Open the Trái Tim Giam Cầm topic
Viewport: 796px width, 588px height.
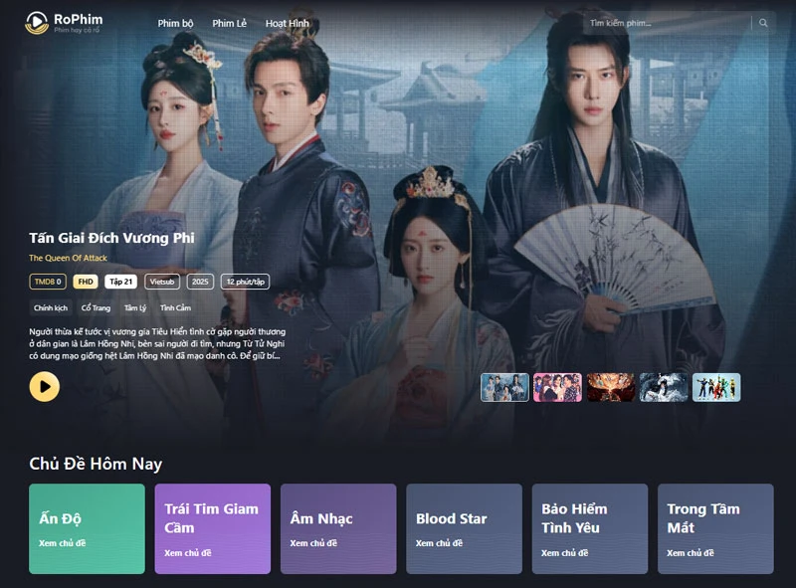click(x=213, y=528)
